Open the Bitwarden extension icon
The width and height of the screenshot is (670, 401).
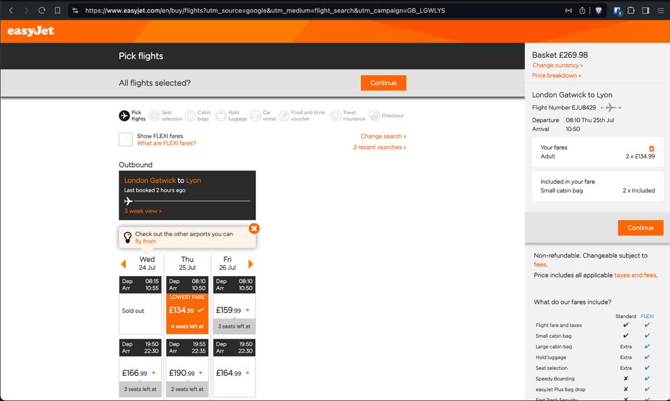pos(618,10)
